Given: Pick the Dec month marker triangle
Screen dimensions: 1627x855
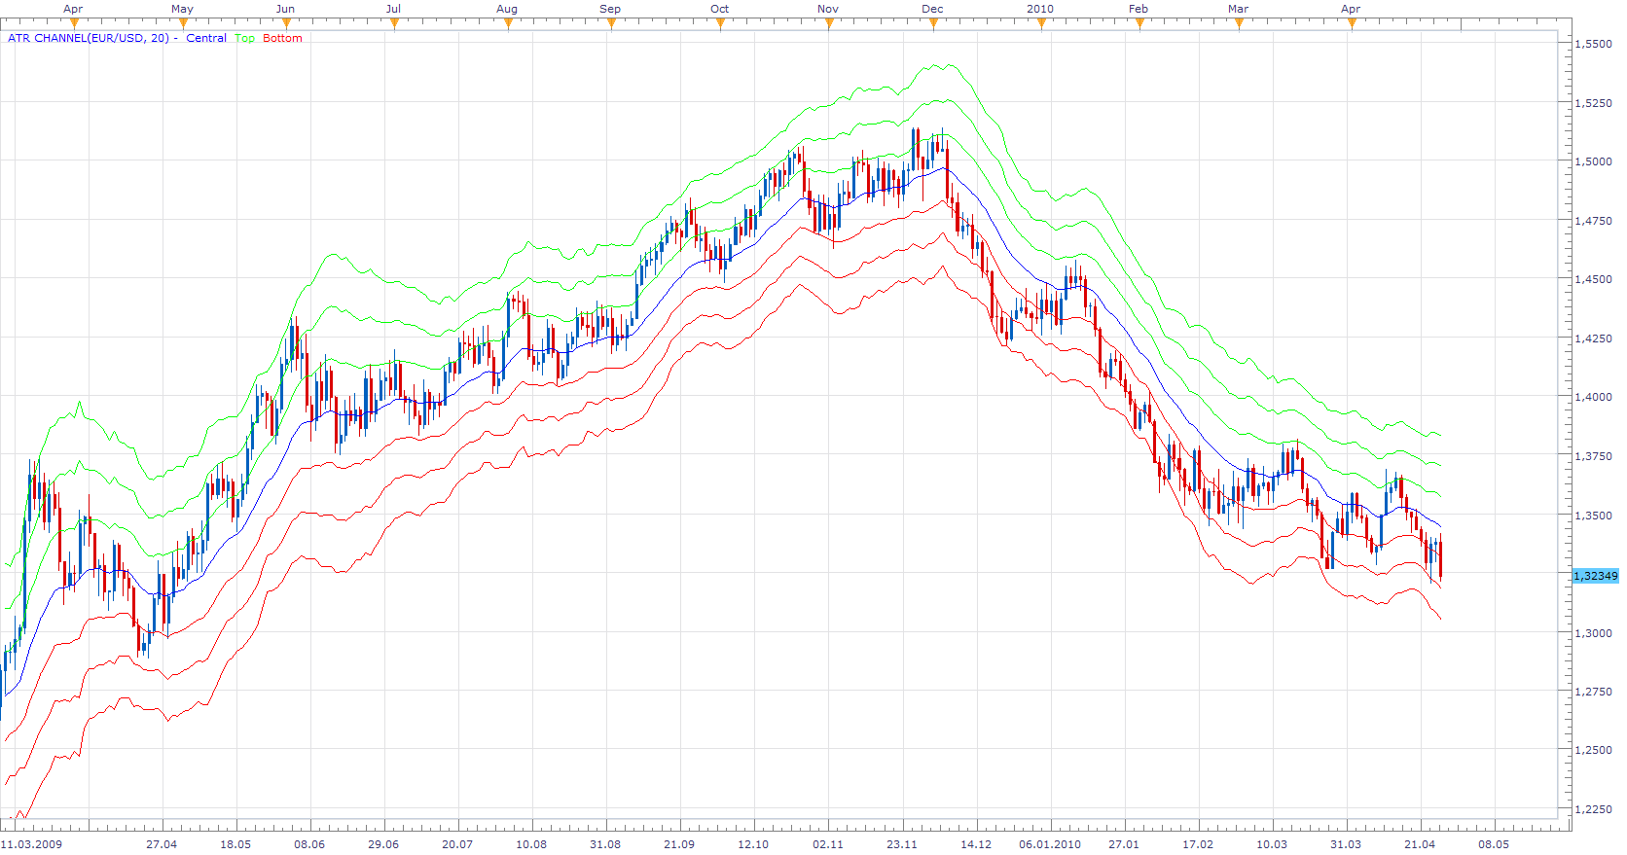Looking at the screenshot, I should pyautogui.click(x=933, y=23).
